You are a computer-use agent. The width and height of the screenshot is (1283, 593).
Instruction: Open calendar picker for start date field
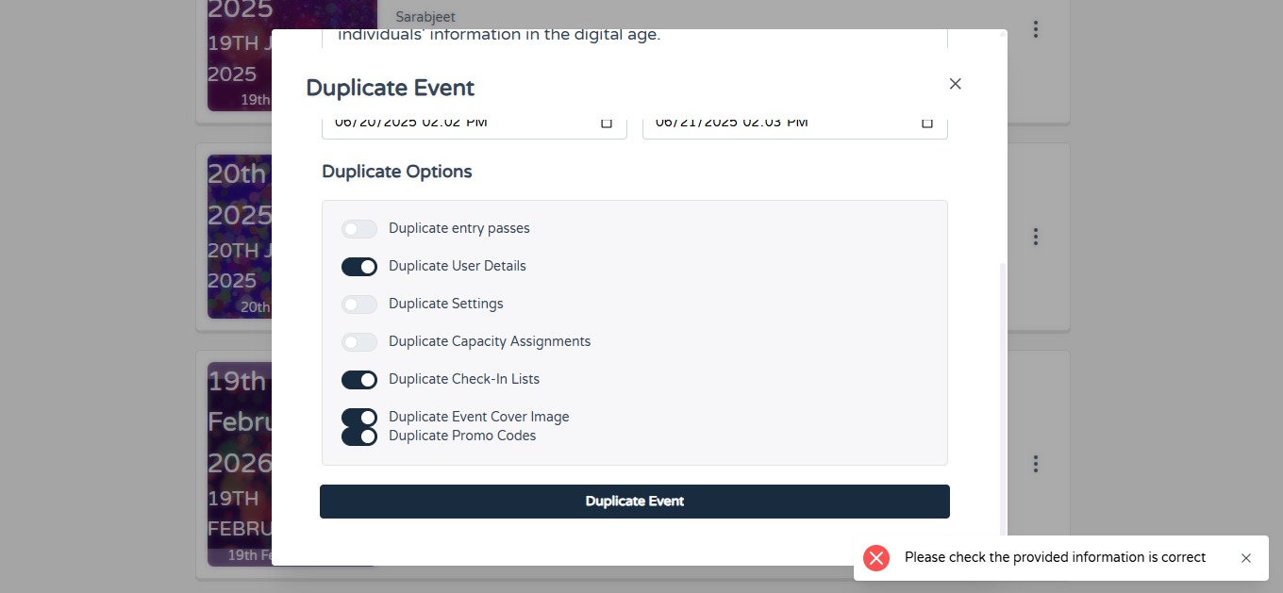pyautogui.click(x=607, y=123)
